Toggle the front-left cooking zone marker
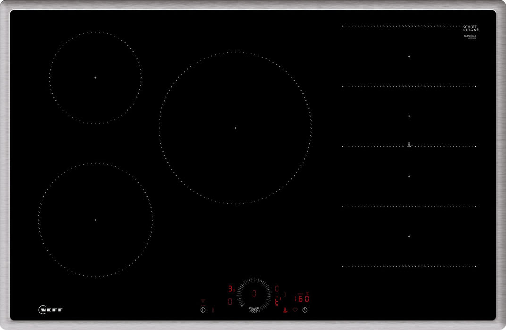This screenshot has height=330, width=506. coord(95,220)
